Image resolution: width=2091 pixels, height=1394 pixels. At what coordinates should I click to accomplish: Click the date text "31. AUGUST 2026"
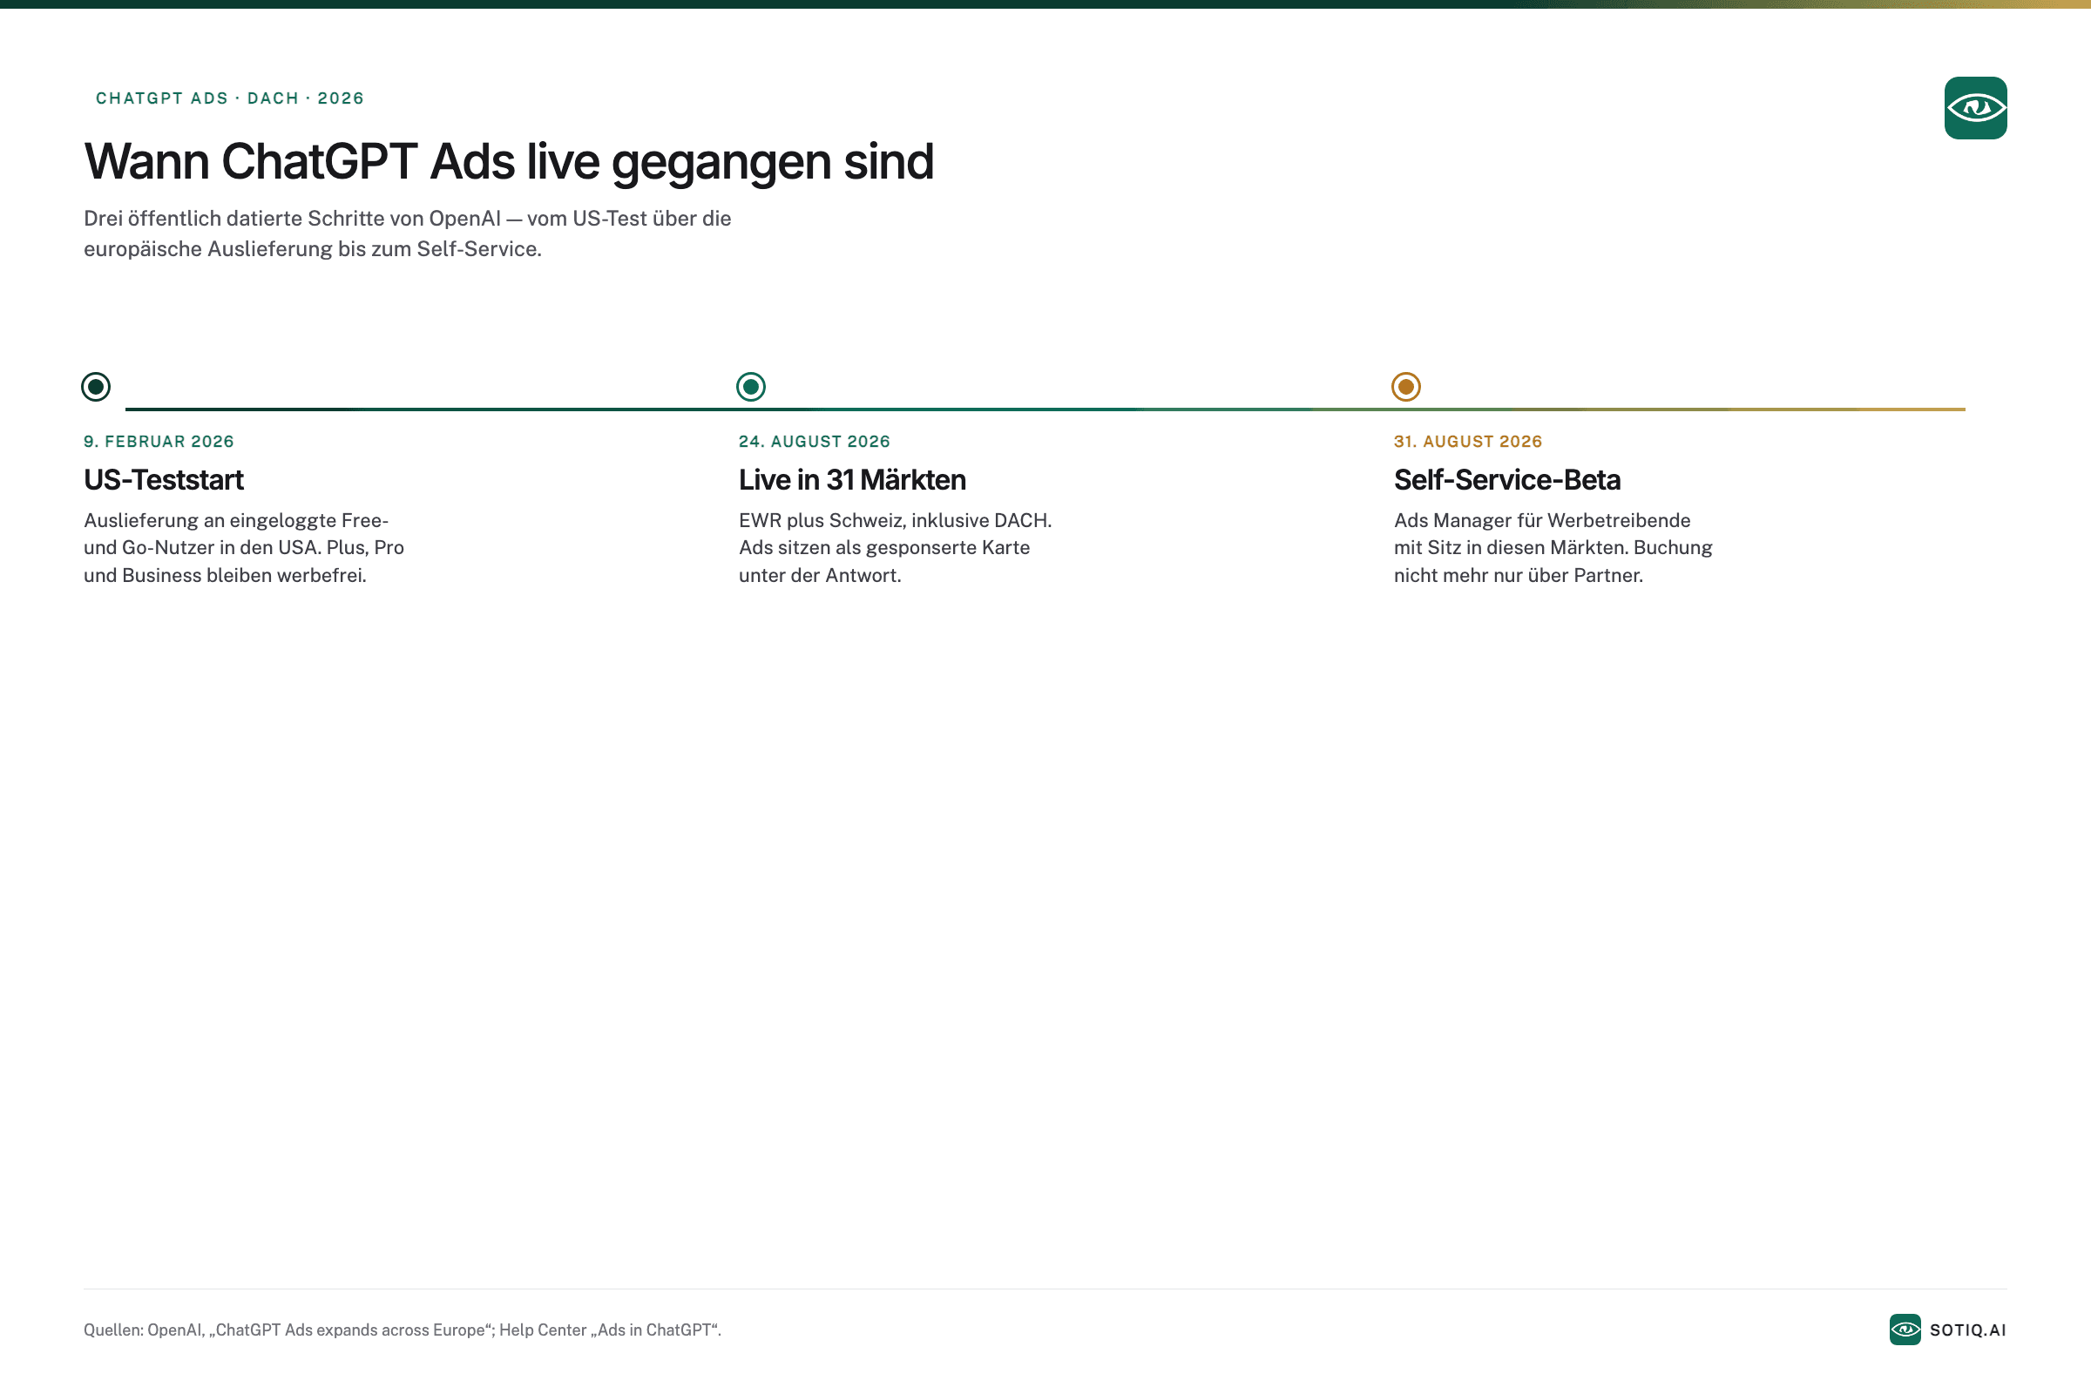(1468, 442)
